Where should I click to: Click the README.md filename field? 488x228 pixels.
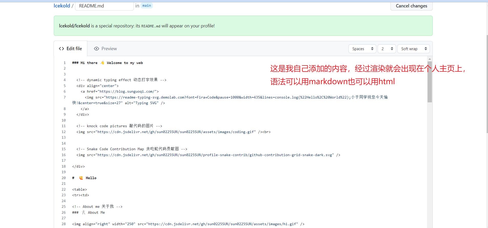coord(104,6)
